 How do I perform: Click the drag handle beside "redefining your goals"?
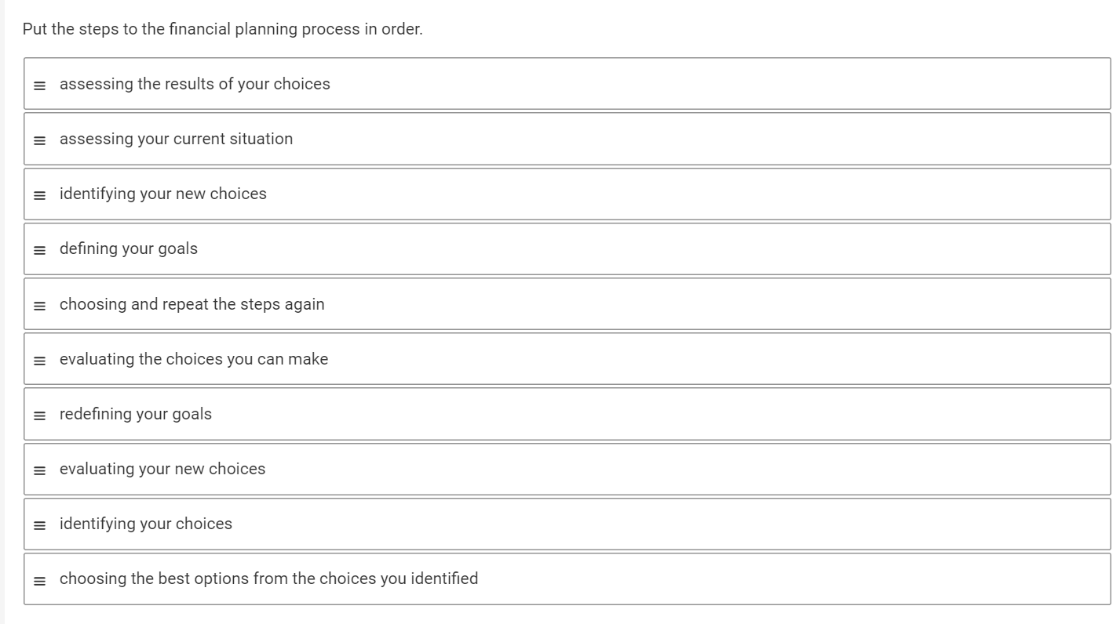(39, 414)
